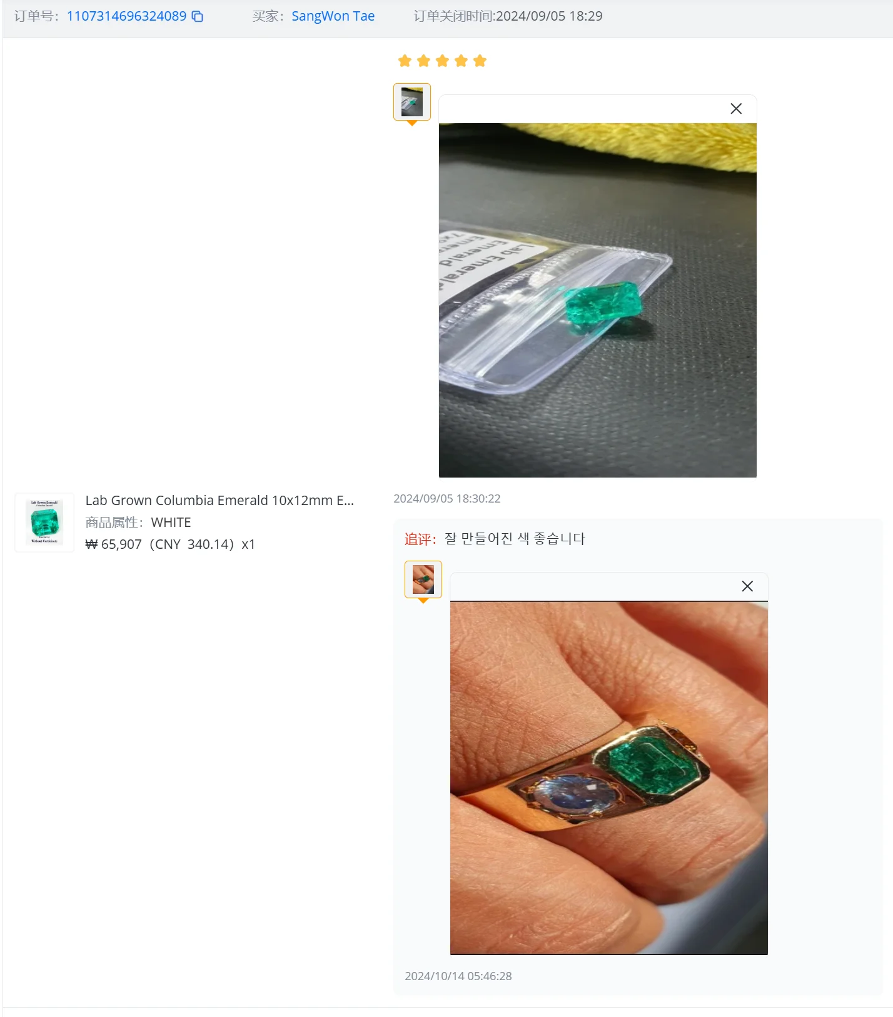Select the ring follow-up review thumbnail

pos(423,579)
